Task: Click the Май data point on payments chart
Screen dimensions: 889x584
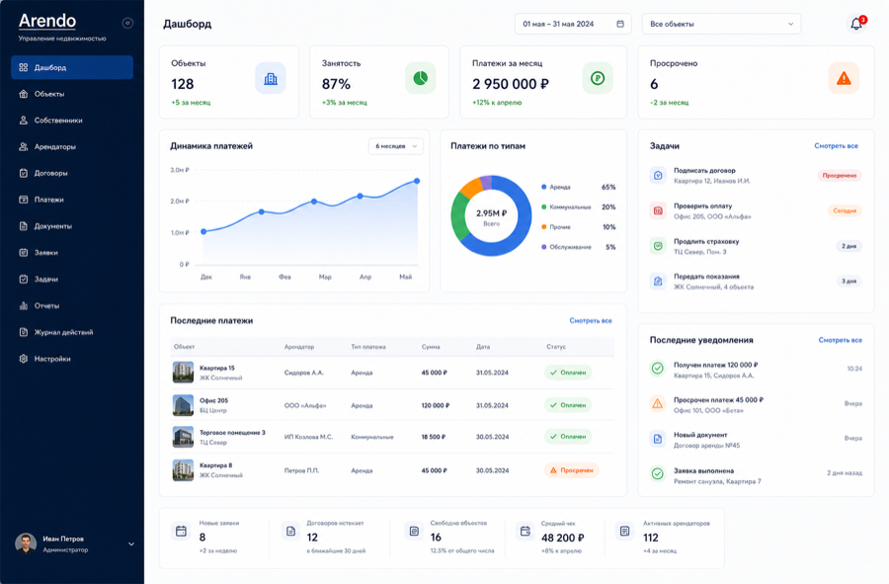Action: pos(417,181)
